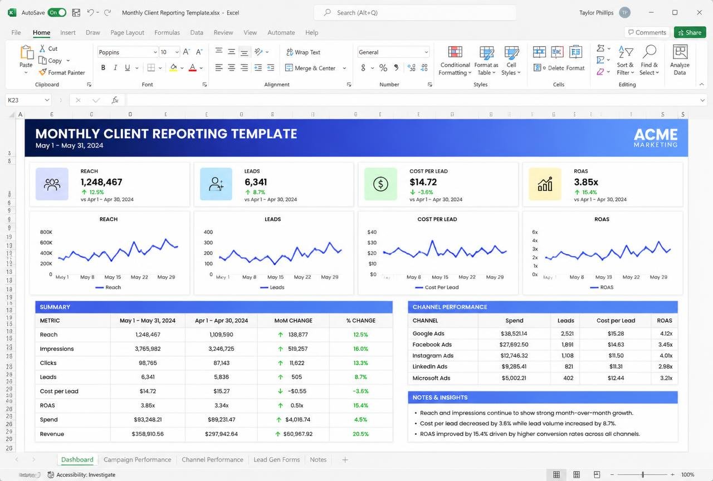Open Find & Select magnifier
The image size is (713, 481).
[x=649, y=61]
